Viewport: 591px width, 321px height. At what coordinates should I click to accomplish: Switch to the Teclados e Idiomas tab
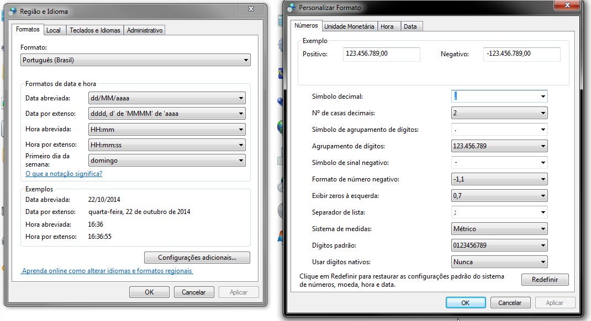94,30
